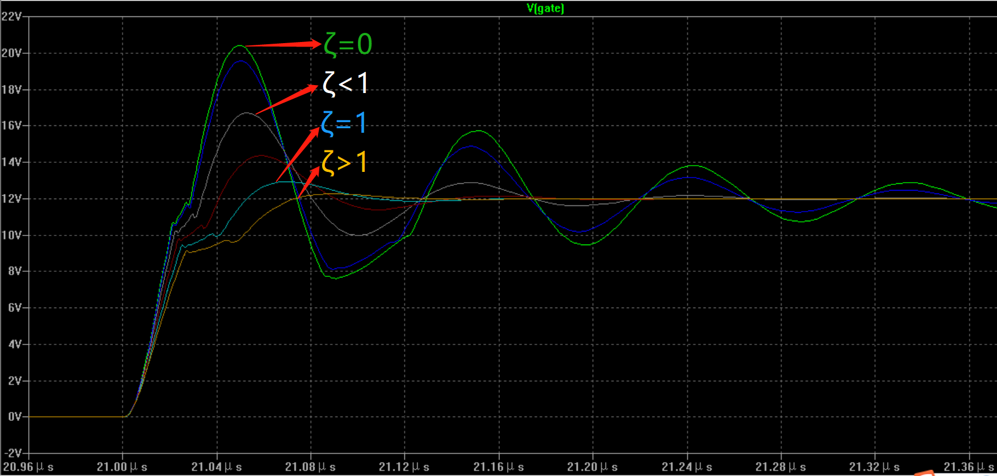997x476 pixels.
Task: Click the V[gate] trace label
Action: coord(545,8)
